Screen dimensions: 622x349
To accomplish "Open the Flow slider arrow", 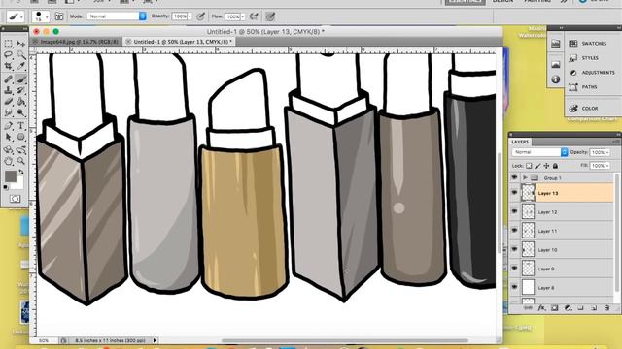I will (243, 16).
